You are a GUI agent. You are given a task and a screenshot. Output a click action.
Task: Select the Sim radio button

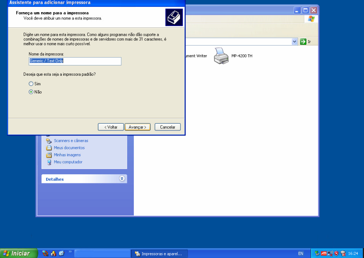pyautogui.click(x=31, y=84)
